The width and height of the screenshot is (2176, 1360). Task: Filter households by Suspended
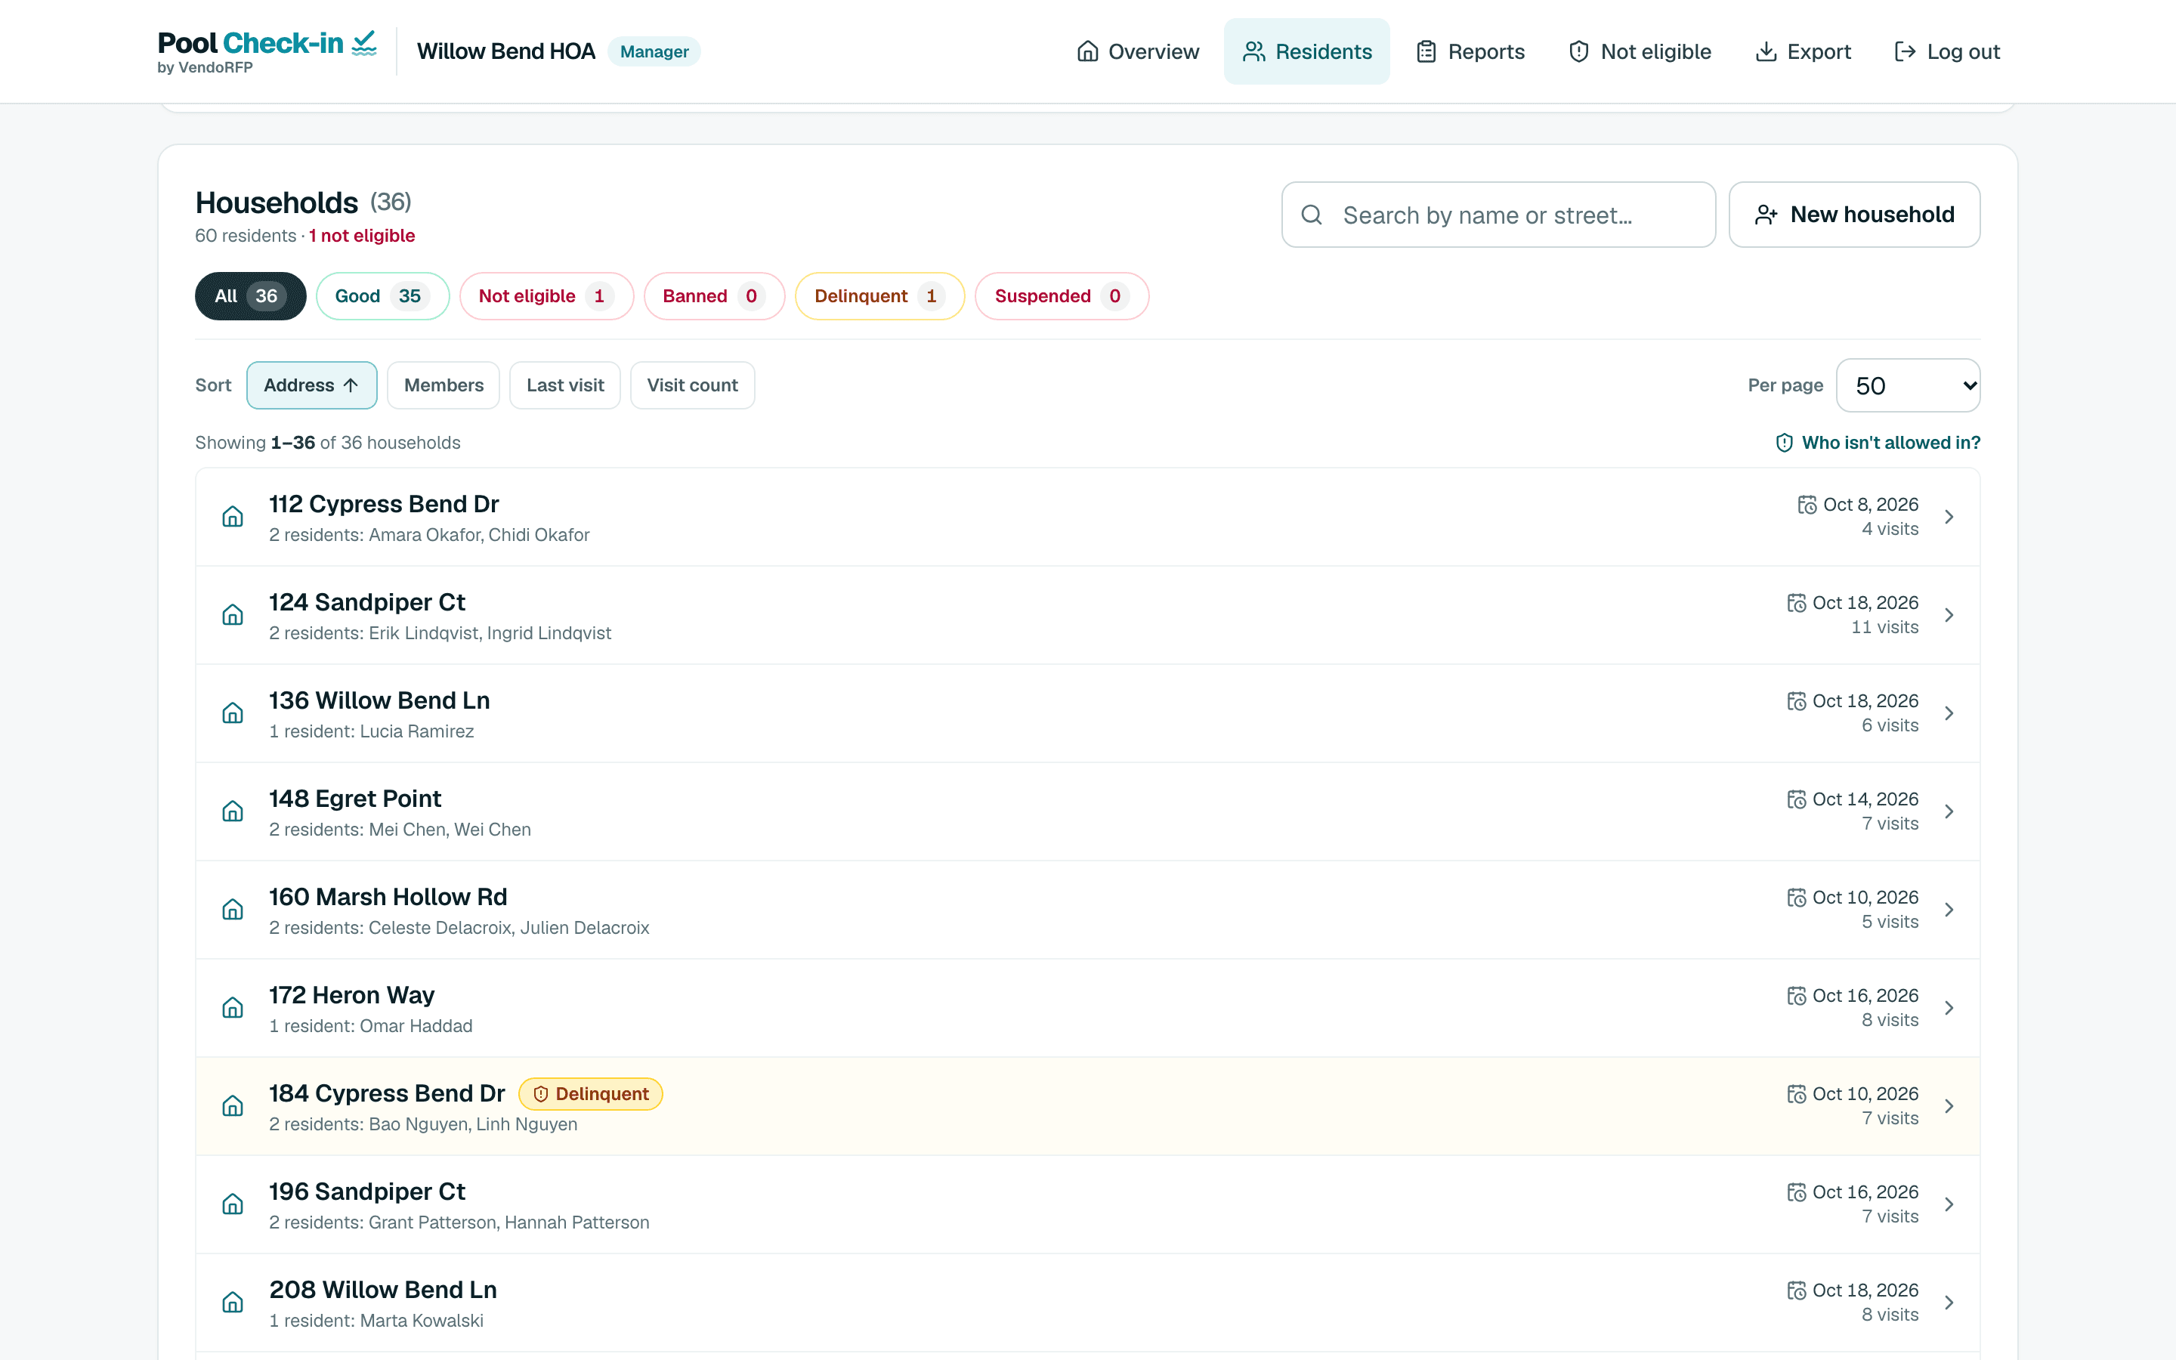pos(1062,296)
